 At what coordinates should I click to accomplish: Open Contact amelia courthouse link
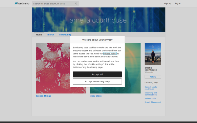[x=151, y=88]
